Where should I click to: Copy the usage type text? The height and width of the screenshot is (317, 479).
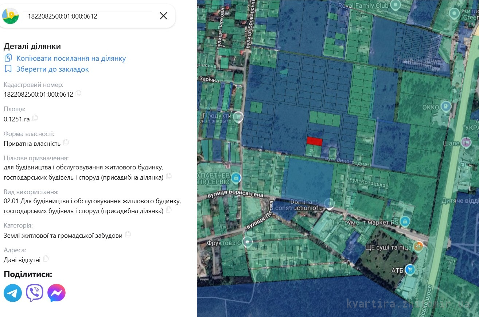[168, 210]
